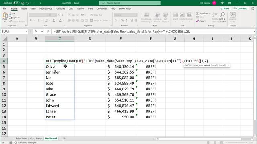Switch to the Insert ribbon tab

click(x=24, y=8)
